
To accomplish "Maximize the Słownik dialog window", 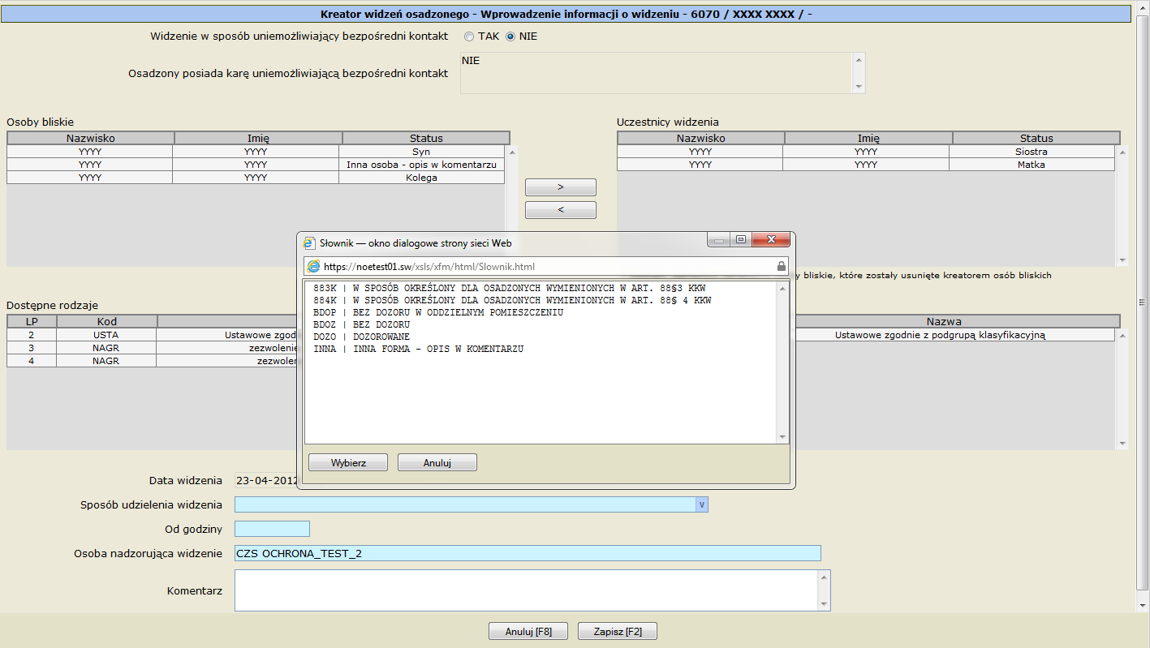I will (x=740, y=240).
